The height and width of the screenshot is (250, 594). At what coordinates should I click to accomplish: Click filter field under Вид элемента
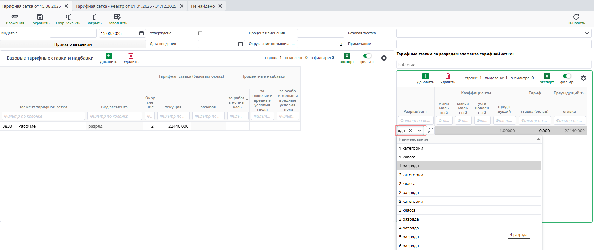point(114,116)
